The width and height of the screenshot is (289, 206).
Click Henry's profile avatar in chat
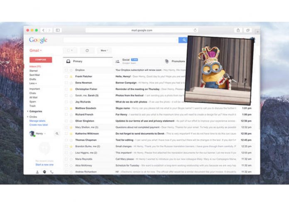coord(32,133)
